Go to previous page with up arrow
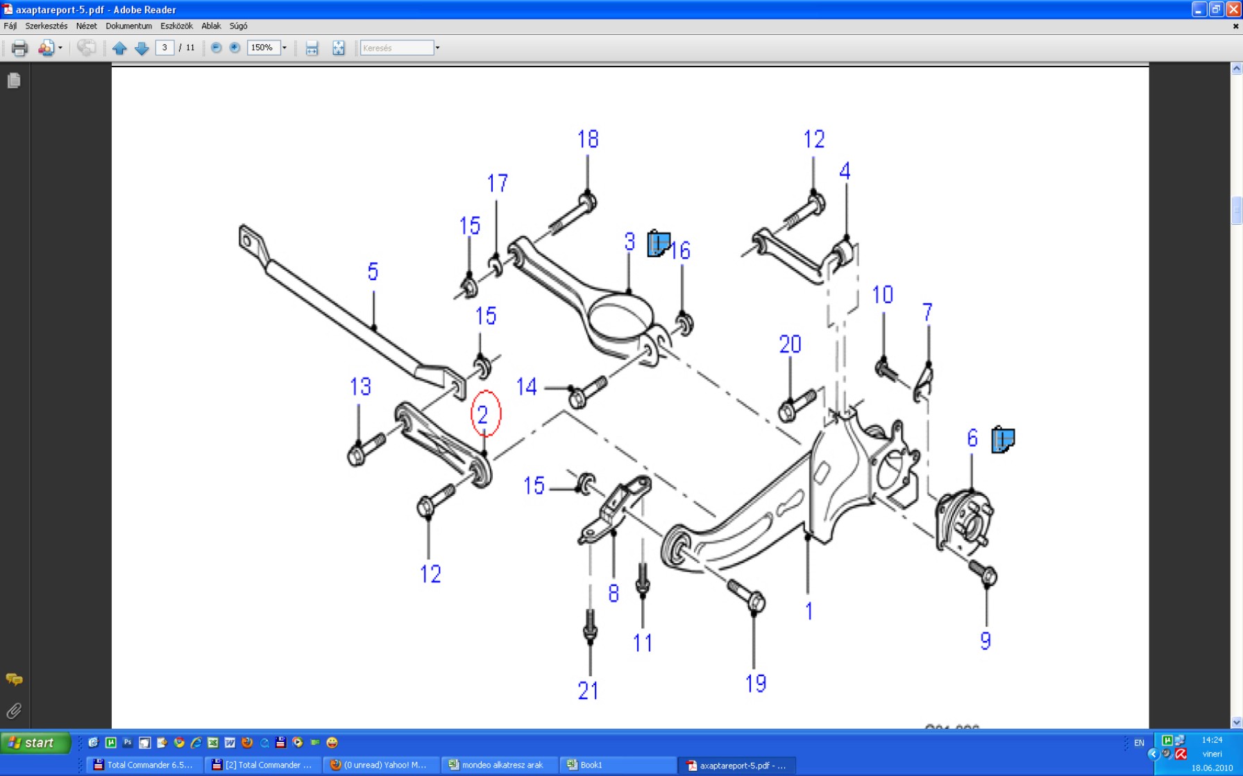Image resolution: width=1243 pixels, height=776 pixels. (119, 48)
